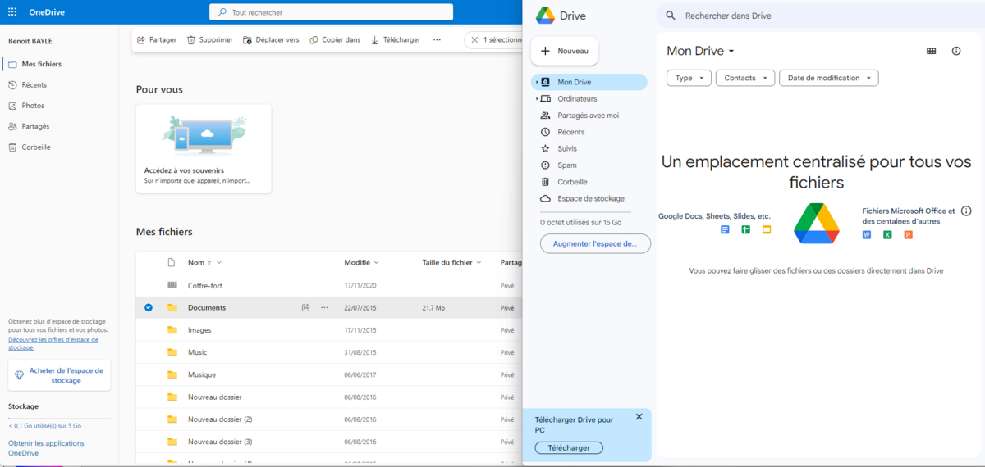Open the Type filter dropdown
The height and width of the screenshot is (467, 985).
[689, 78]
